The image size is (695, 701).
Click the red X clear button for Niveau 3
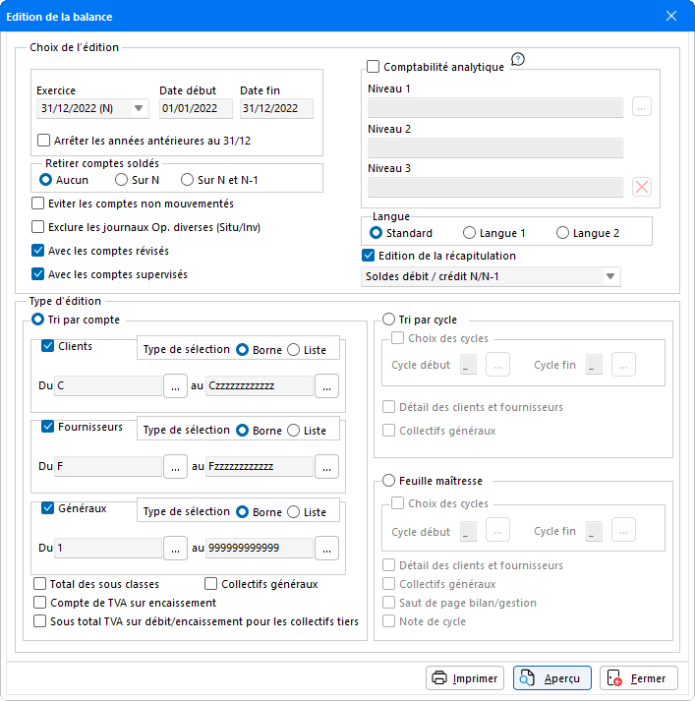click(641, 187)
